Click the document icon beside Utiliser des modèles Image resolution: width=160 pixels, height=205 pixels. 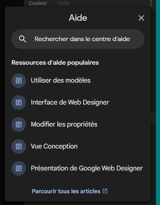[x=19, y=81]
